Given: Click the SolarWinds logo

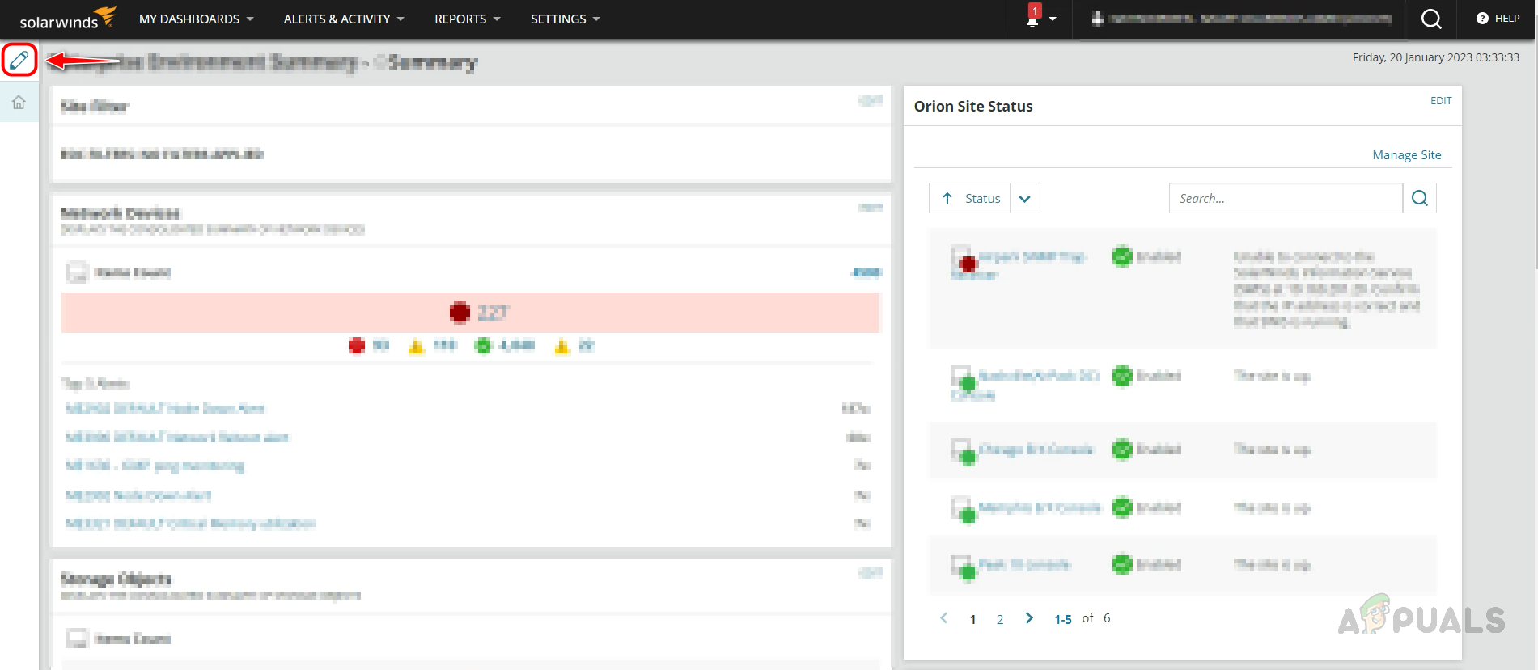Looking at the screenshot, I should (67, 19).
